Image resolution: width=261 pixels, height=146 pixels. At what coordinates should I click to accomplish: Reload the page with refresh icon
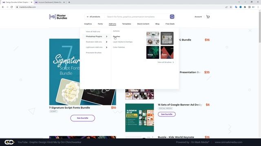(12, 7)
